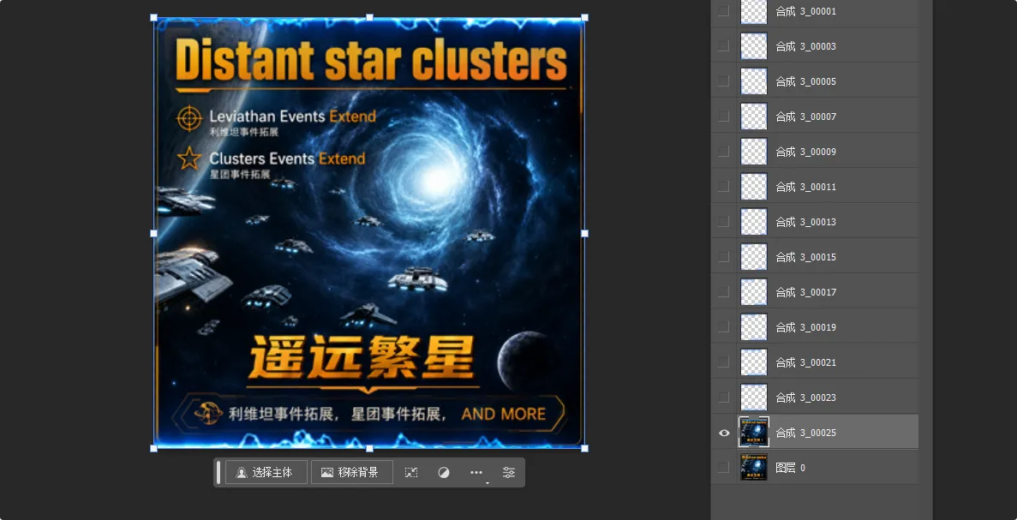
Task: Toggle visibility of layer 合成 3_00001
Action: click(x=724, y=11)
